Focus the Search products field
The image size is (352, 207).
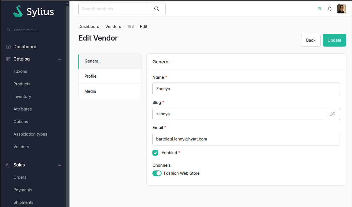pos(113,9)
